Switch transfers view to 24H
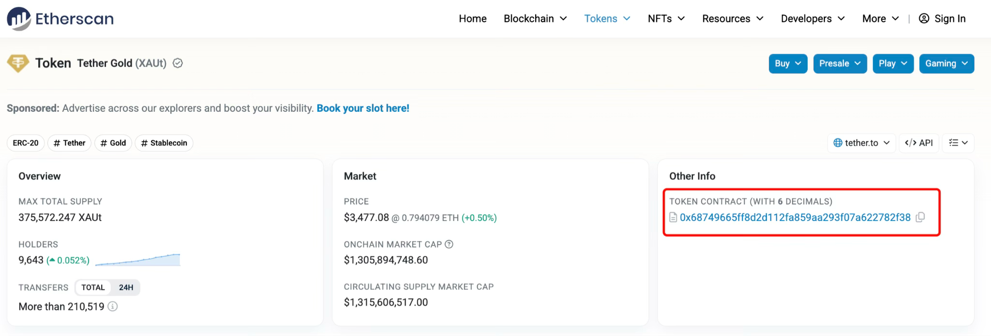The image size is (991, 336). 126,288
